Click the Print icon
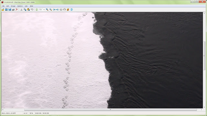This screenshot has width=207, height=116. click(13, 10)
